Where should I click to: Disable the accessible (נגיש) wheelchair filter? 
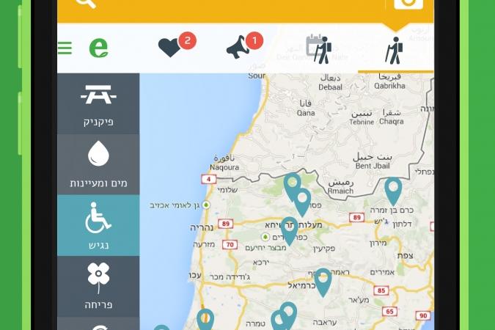pyautogui.click(x=98, y=225)
